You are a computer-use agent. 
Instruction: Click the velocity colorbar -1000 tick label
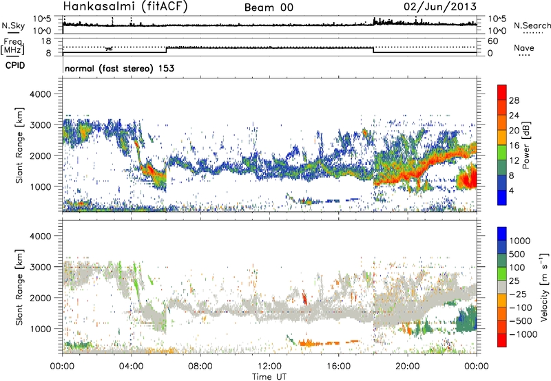(523, 334)
